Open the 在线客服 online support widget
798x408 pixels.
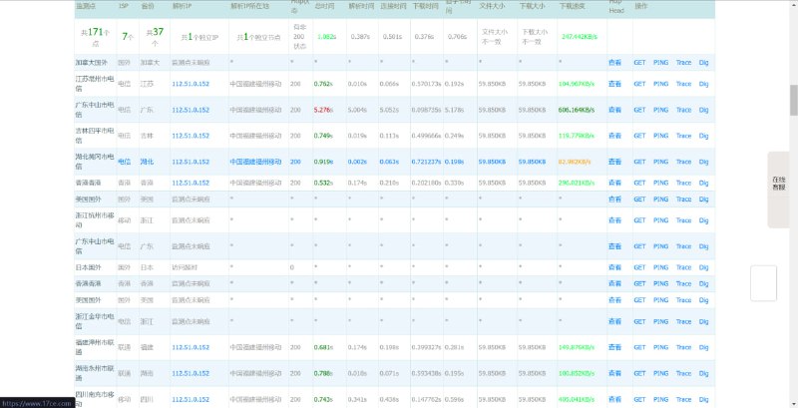(778, 183)
